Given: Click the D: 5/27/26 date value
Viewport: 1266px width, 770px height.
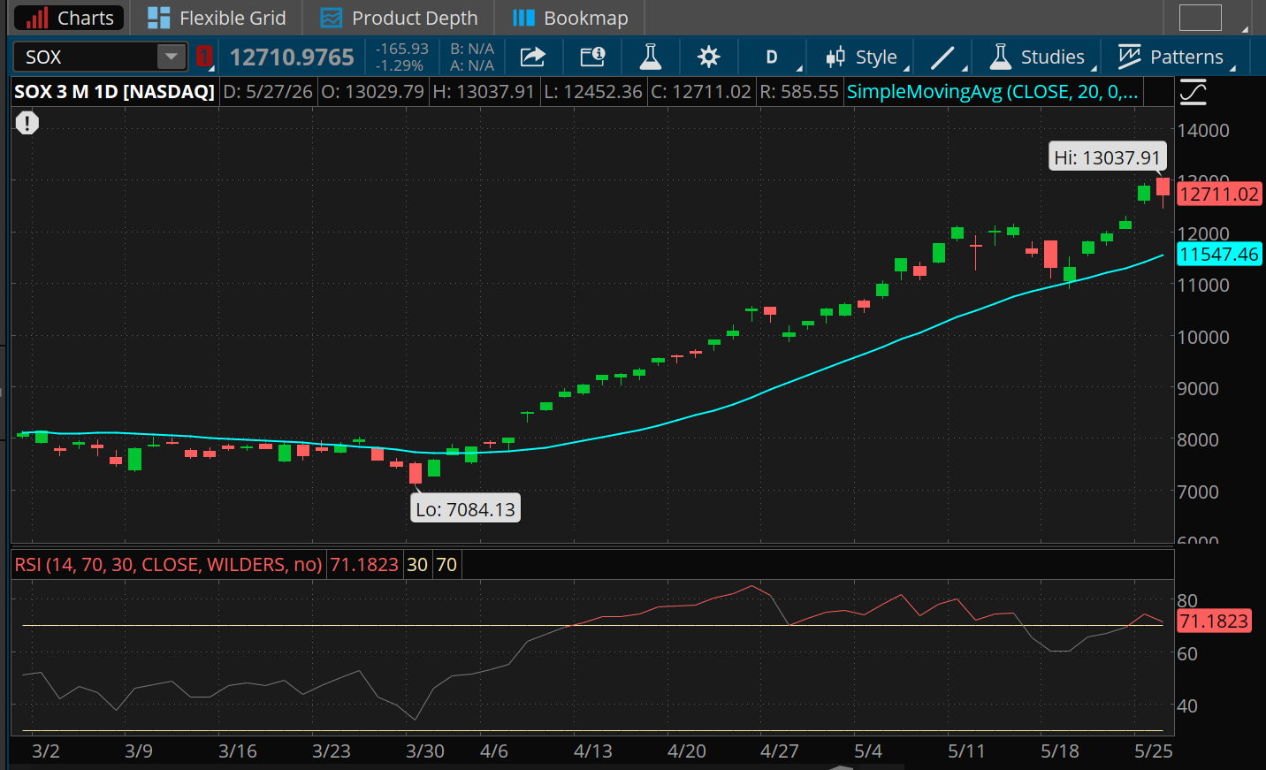Looking at the screenshot, I should pyautogui.click(x=268, y=92).
